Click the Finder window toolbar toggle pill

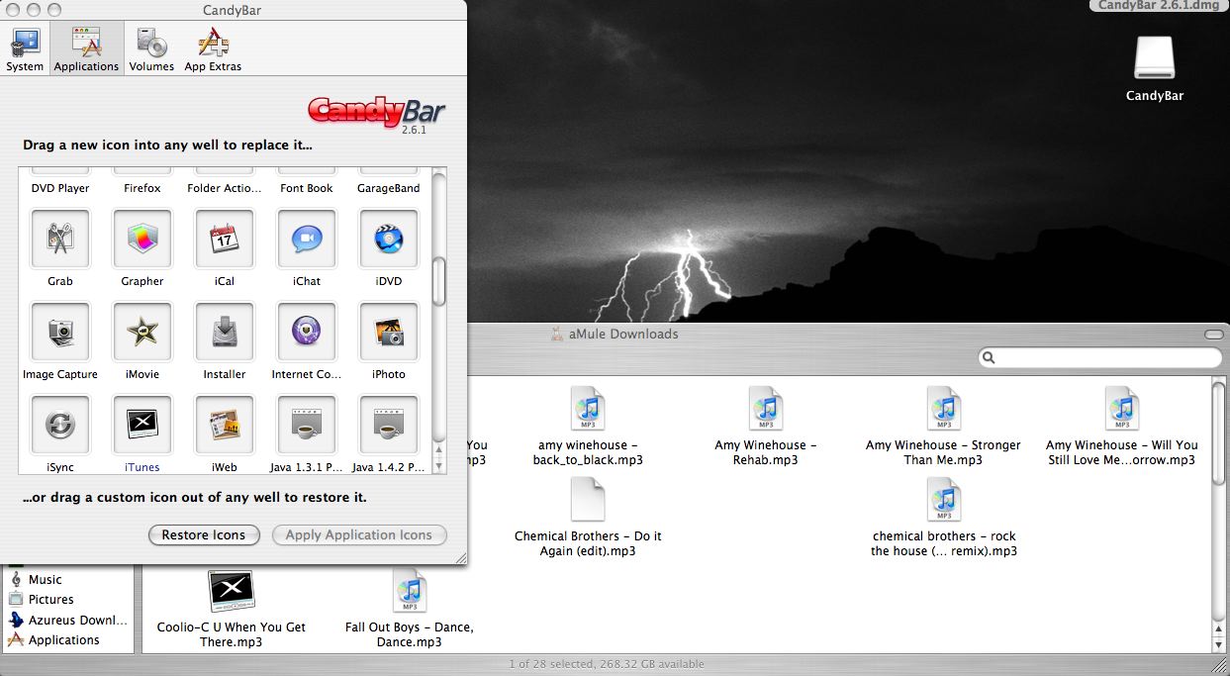[1212, 334]
